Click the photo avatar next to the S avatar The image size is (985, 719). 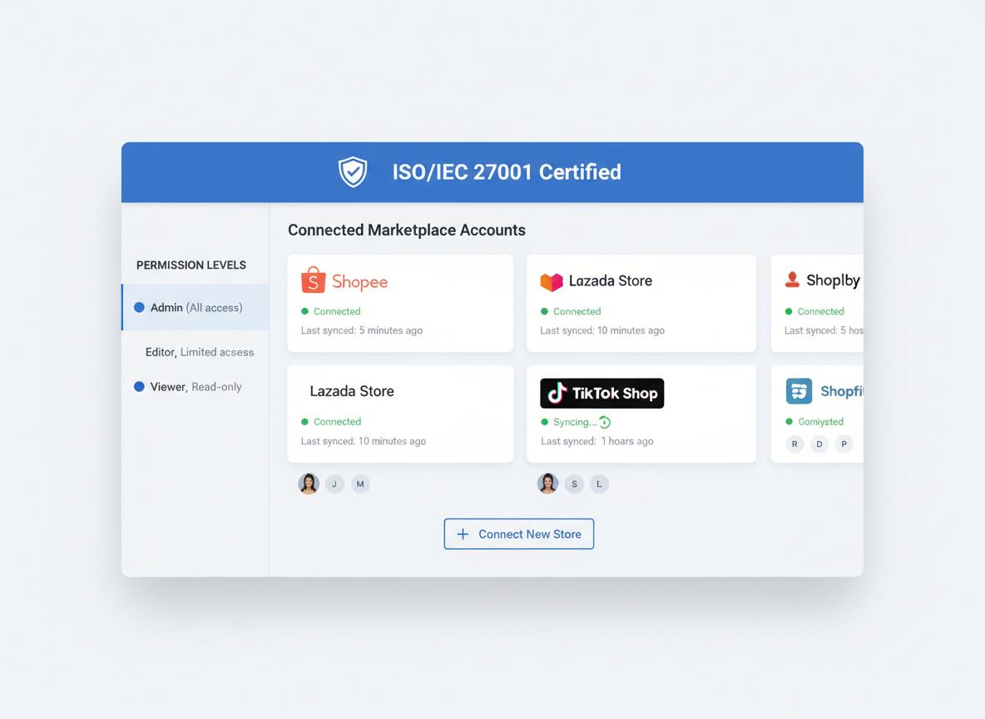tap(547, 484)
